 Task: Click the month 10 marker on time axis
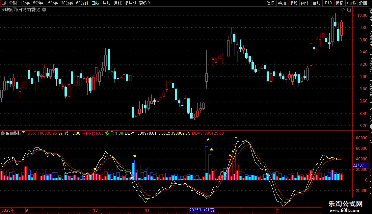pos(95,210)
